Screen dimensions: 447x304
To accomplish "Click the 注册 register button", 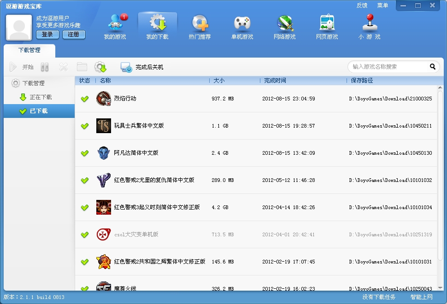I will tap(74, 35).
